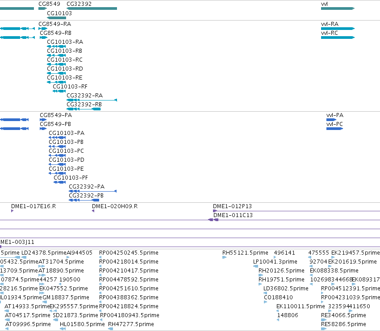Image resolution: width=380 pixels, height=331 pixels.
Task: Select EST RP004478592.5prime
Action: (129, 280)
